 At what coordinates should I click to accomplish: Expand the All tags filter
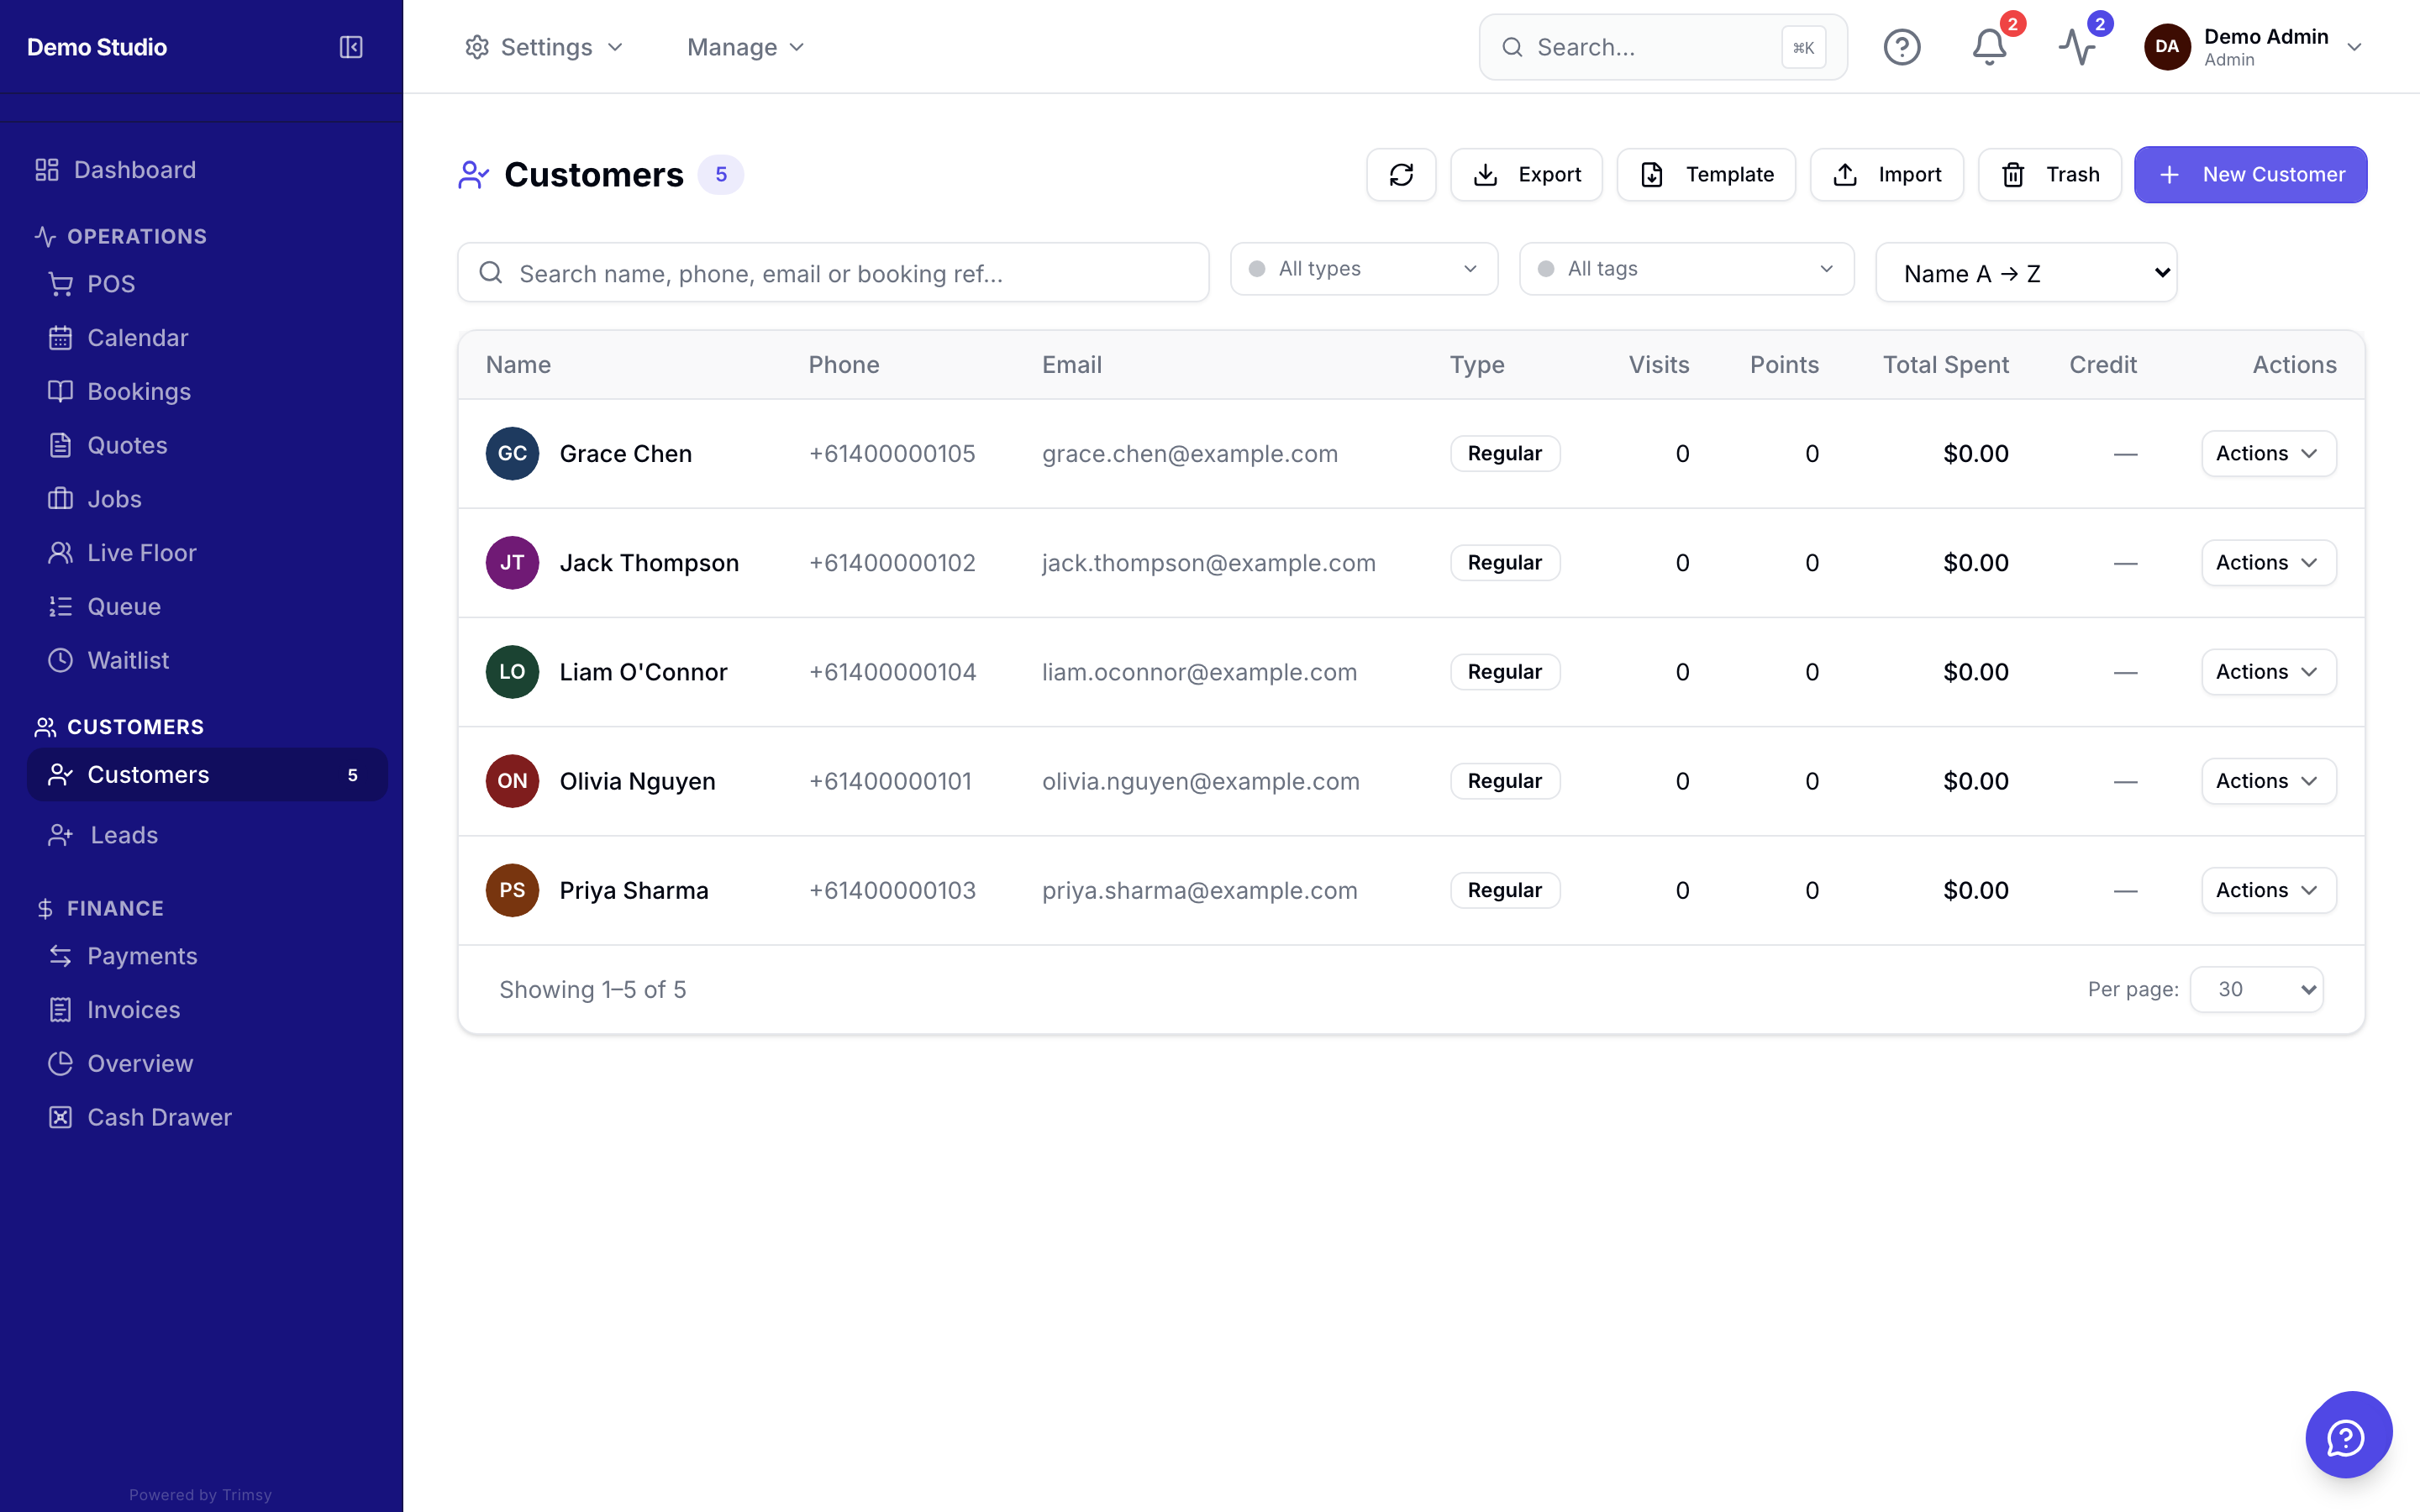coord(1686,269)
